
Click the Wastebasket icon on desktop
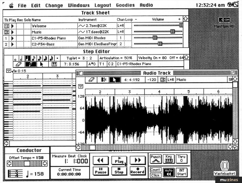(x=224, y=166)
